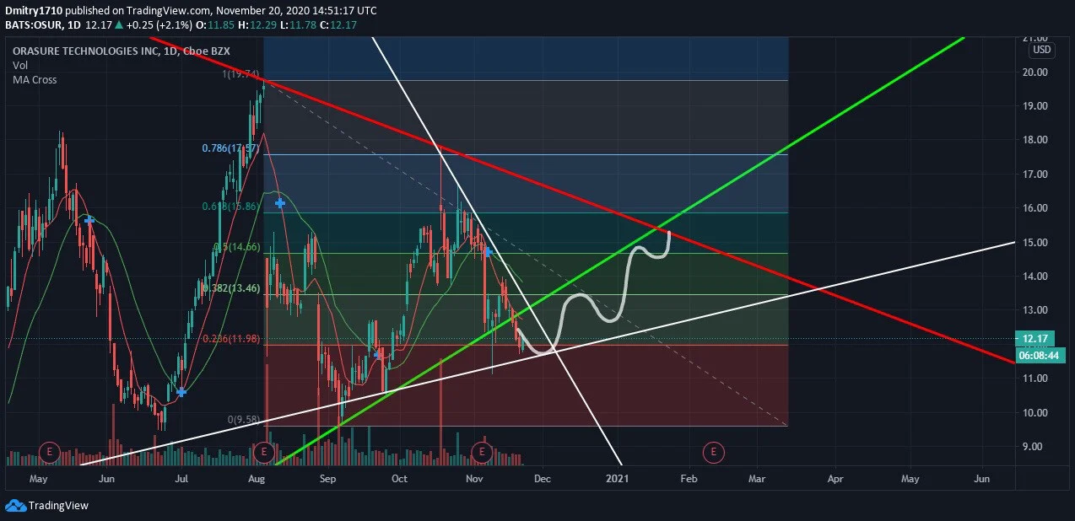Open the future earnings marker before February

click(x=714, y=453)
